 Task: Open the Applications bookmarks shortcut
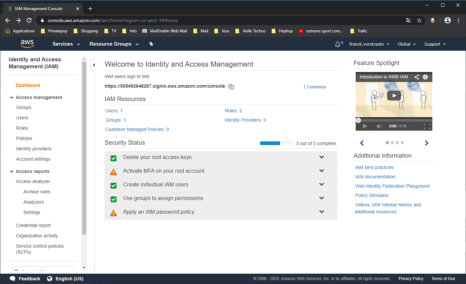[x=20, y=31]
